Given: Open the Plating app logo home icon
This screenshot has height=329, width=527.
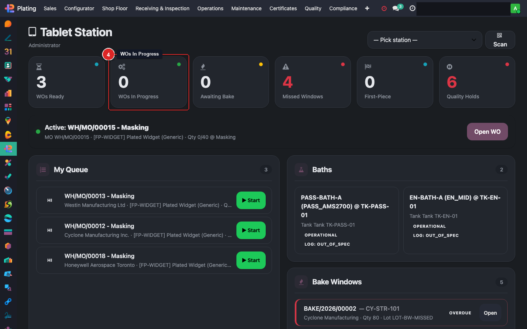Looking at the screenshot, I should tap(10, 8).
